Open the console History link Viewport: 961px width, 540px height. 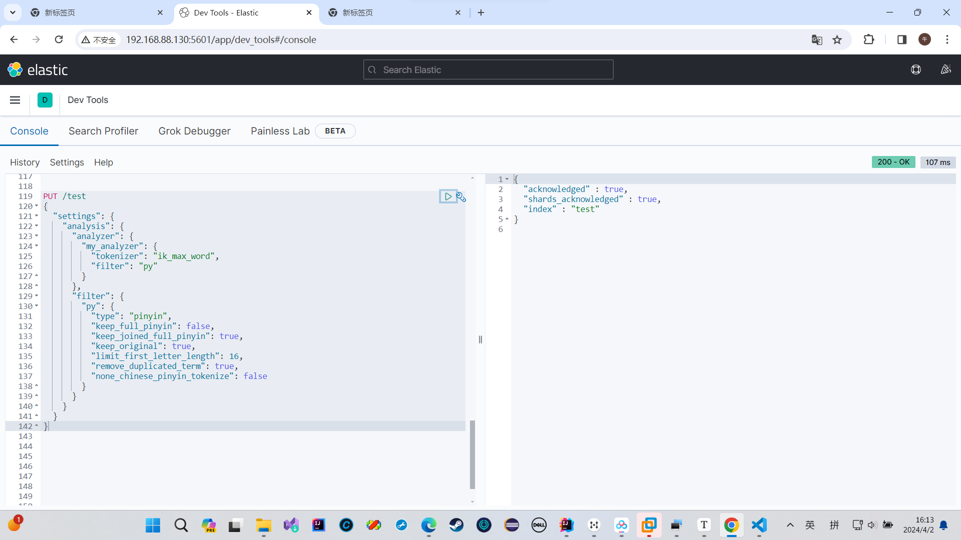coord(25,162)
